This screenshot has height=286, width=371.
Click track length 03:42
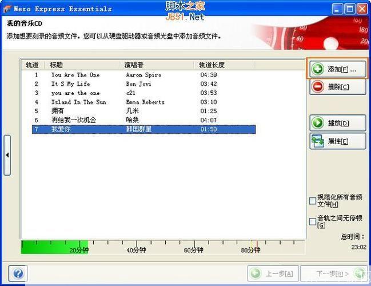coord(209,84)
